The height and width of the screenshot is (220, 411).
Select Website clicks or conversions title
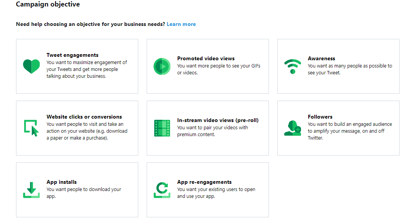pyautogui.click(x=84, y=117)
